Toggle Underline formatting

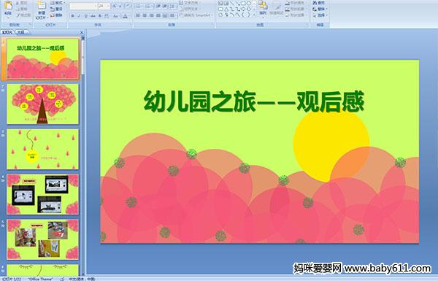(x=85, y=16)
